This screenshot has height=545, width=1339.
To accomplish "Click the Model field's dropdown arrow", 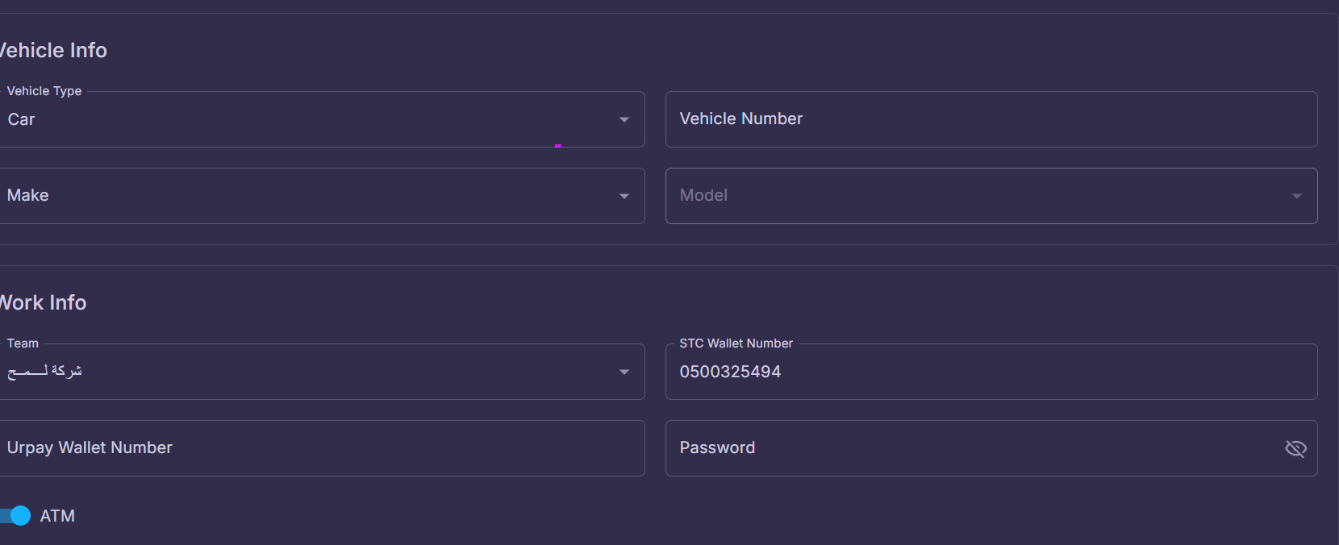I will pyautogui.click(x=1296, y=196).
